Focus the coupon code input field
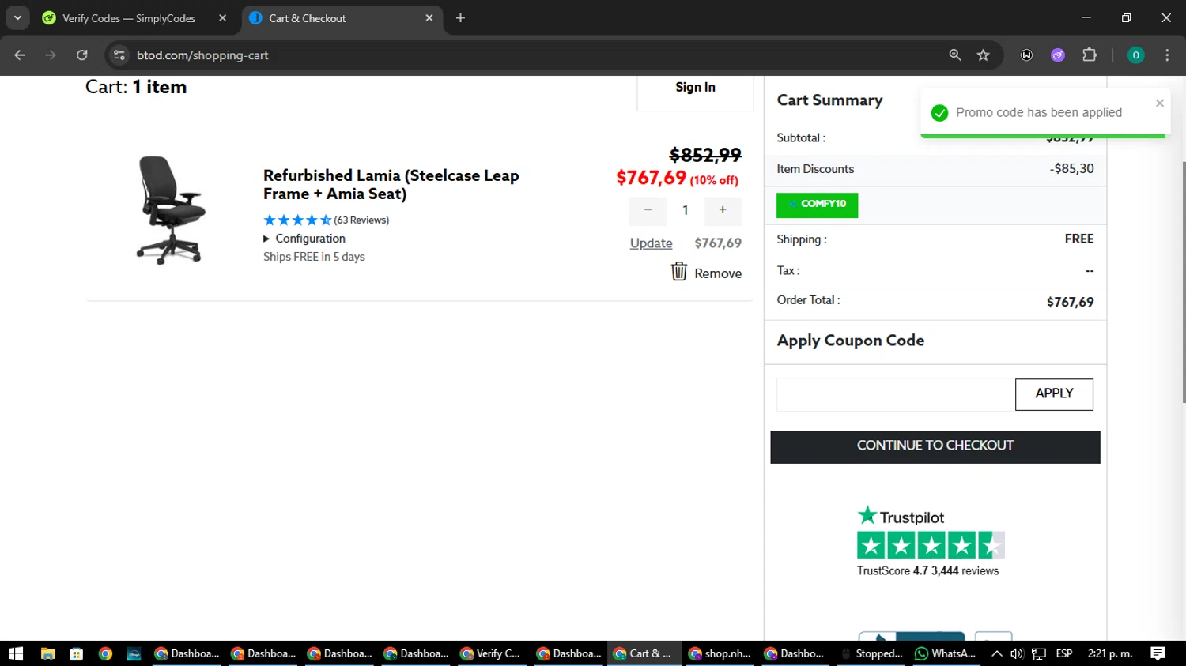The width and height of the screenshot is (1186, 666). [x=896, y=394]
